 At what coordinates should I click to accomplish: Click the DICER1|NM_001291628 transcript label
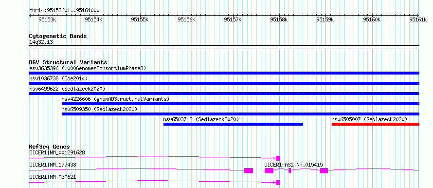pyautogui.click(x=57, y=152)
